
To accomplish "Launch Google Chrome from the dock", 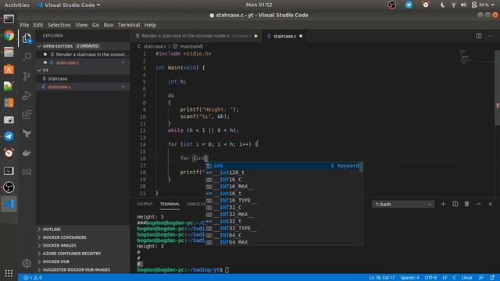I will click(9, 35).
